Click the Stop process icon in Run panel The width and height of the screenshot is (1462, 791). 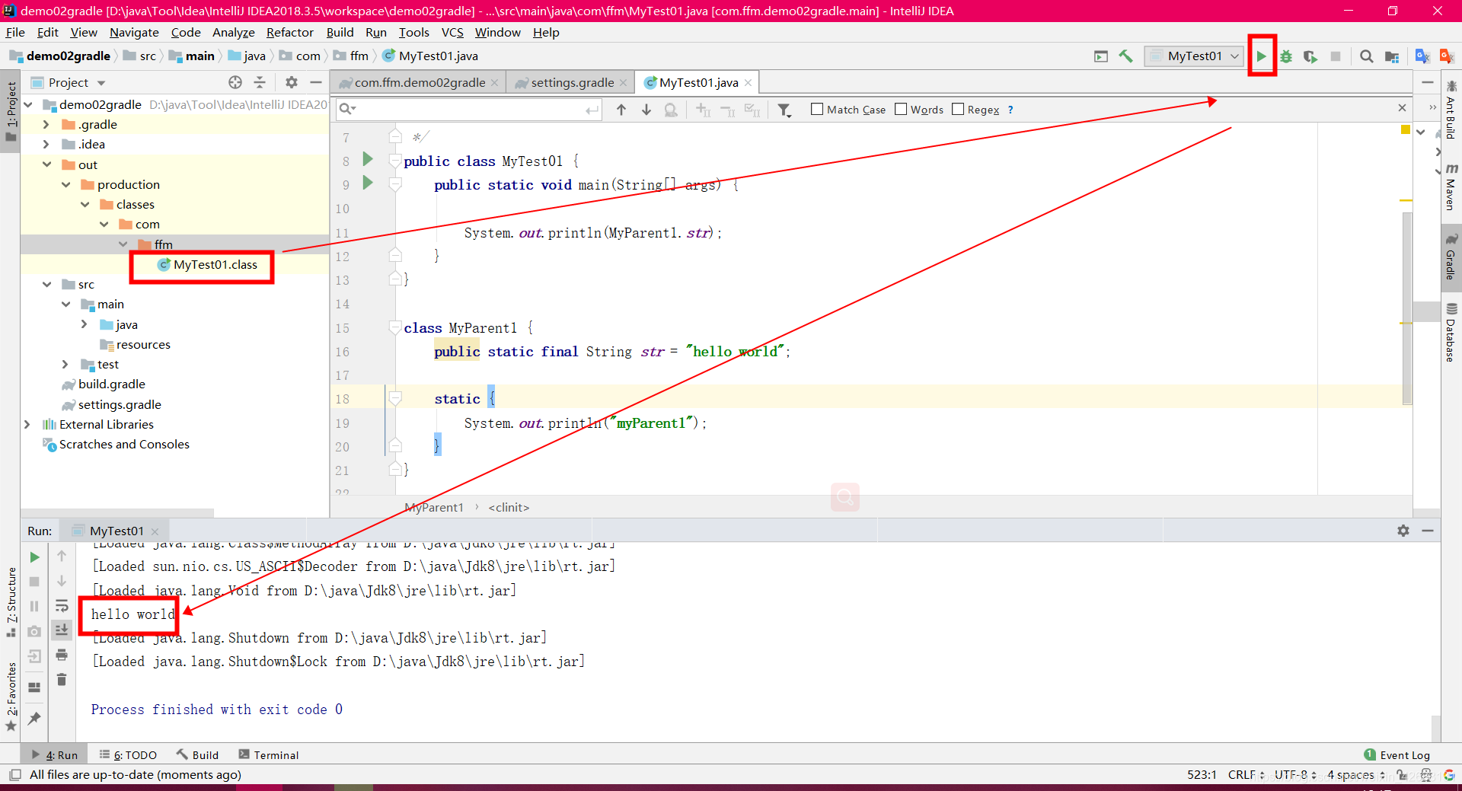point(34,582)
